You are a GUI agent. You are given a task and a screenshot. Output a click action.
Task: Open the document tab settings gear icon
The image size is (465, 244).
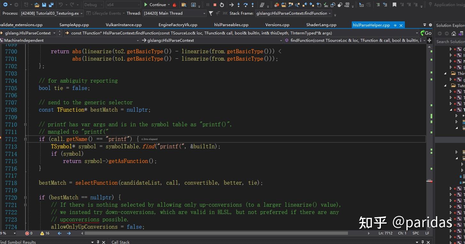pyautogui.click(x=430, y=25)
